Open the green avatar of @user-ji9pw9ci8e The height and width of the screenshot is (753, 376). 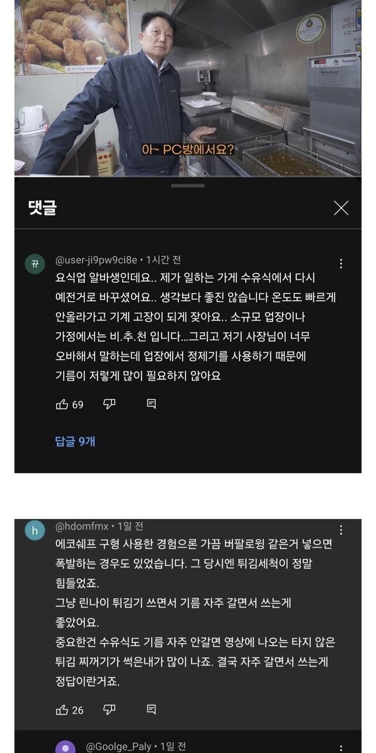tap(35, 264)
